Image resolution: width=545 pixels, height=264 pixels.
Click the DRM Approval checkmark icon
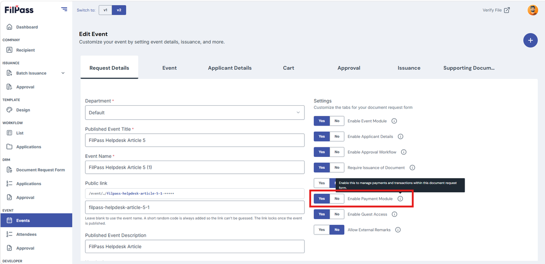[9, 197]
